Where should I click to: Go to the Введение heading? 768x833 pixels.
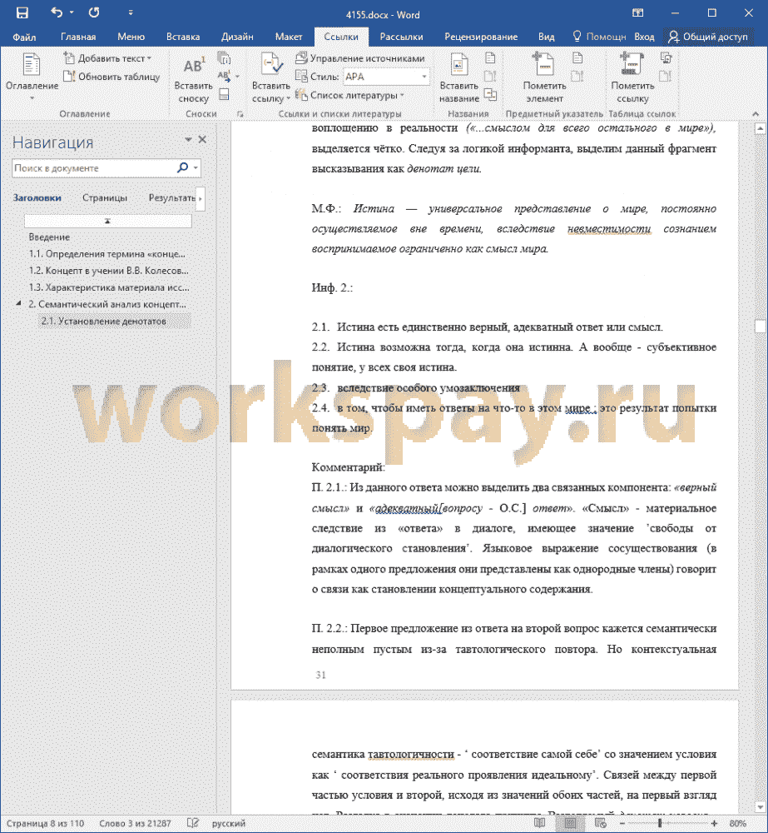pyautogui.click(x=49, y=237)
